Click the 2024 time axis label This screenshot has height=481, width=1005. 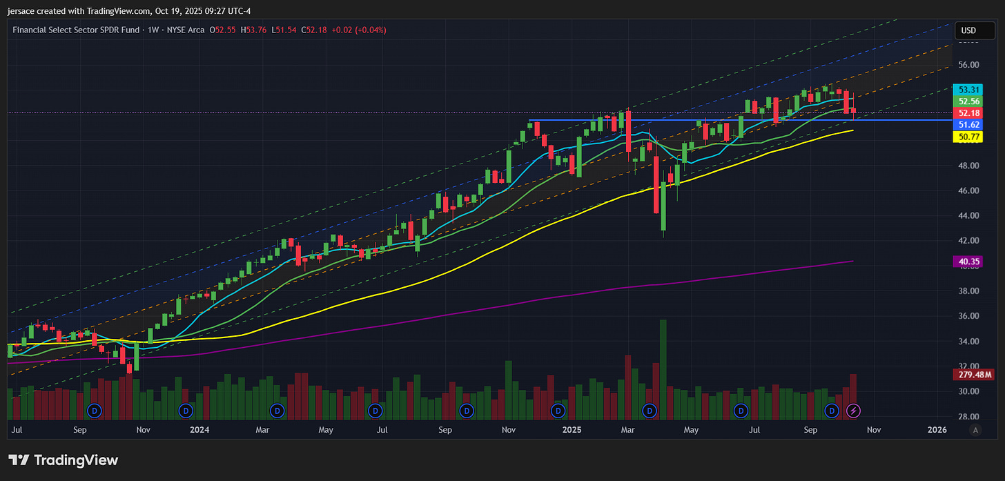(199, 430)
